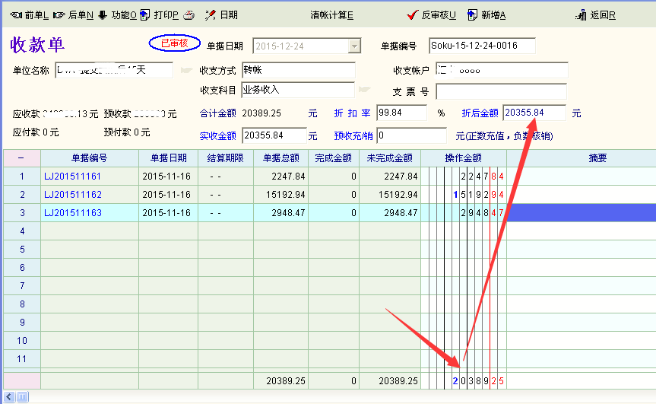Select row 3 header in the grid
Screen dimensions: 656x404
pyautogui.click(x=22, y=213)
